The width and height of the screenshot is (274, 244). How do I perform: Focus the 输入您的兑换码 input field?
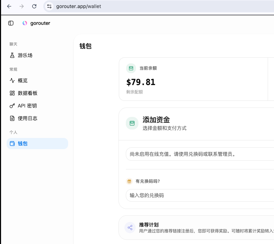point(200,195)
